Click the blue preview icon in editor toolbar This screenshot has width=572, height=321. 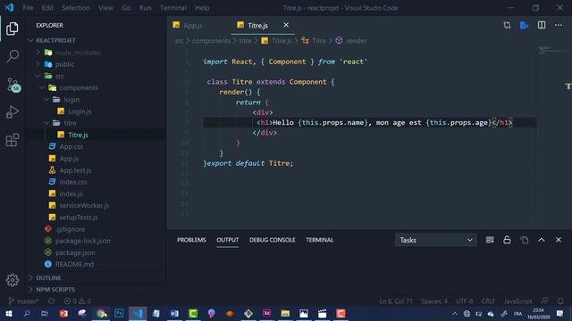click(525, 25)
